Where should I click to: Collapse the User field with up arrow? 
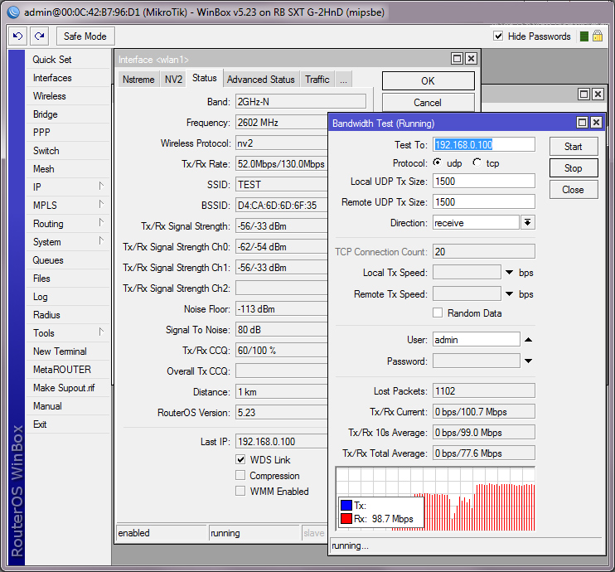(528, 340)
